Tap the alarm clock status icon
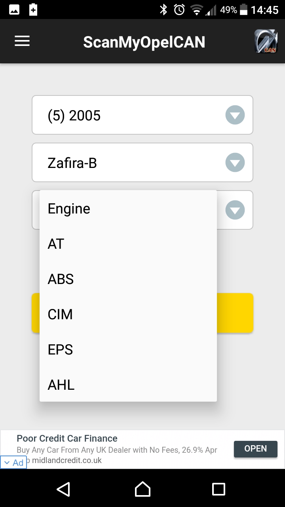 click(179, 10)
